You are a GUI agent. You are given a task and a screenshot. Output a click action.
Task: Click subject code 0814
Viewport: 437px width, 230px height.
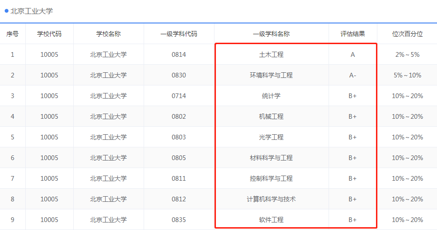click(x=179, y=54)
